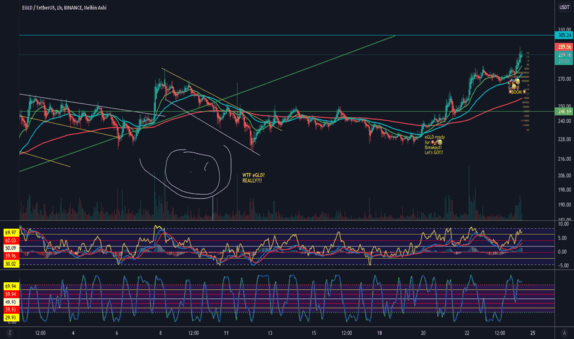This screenshot has width=574, height=339.
Task: Click the 10.00 indicator axis value
Action: [x=564, y=224]
